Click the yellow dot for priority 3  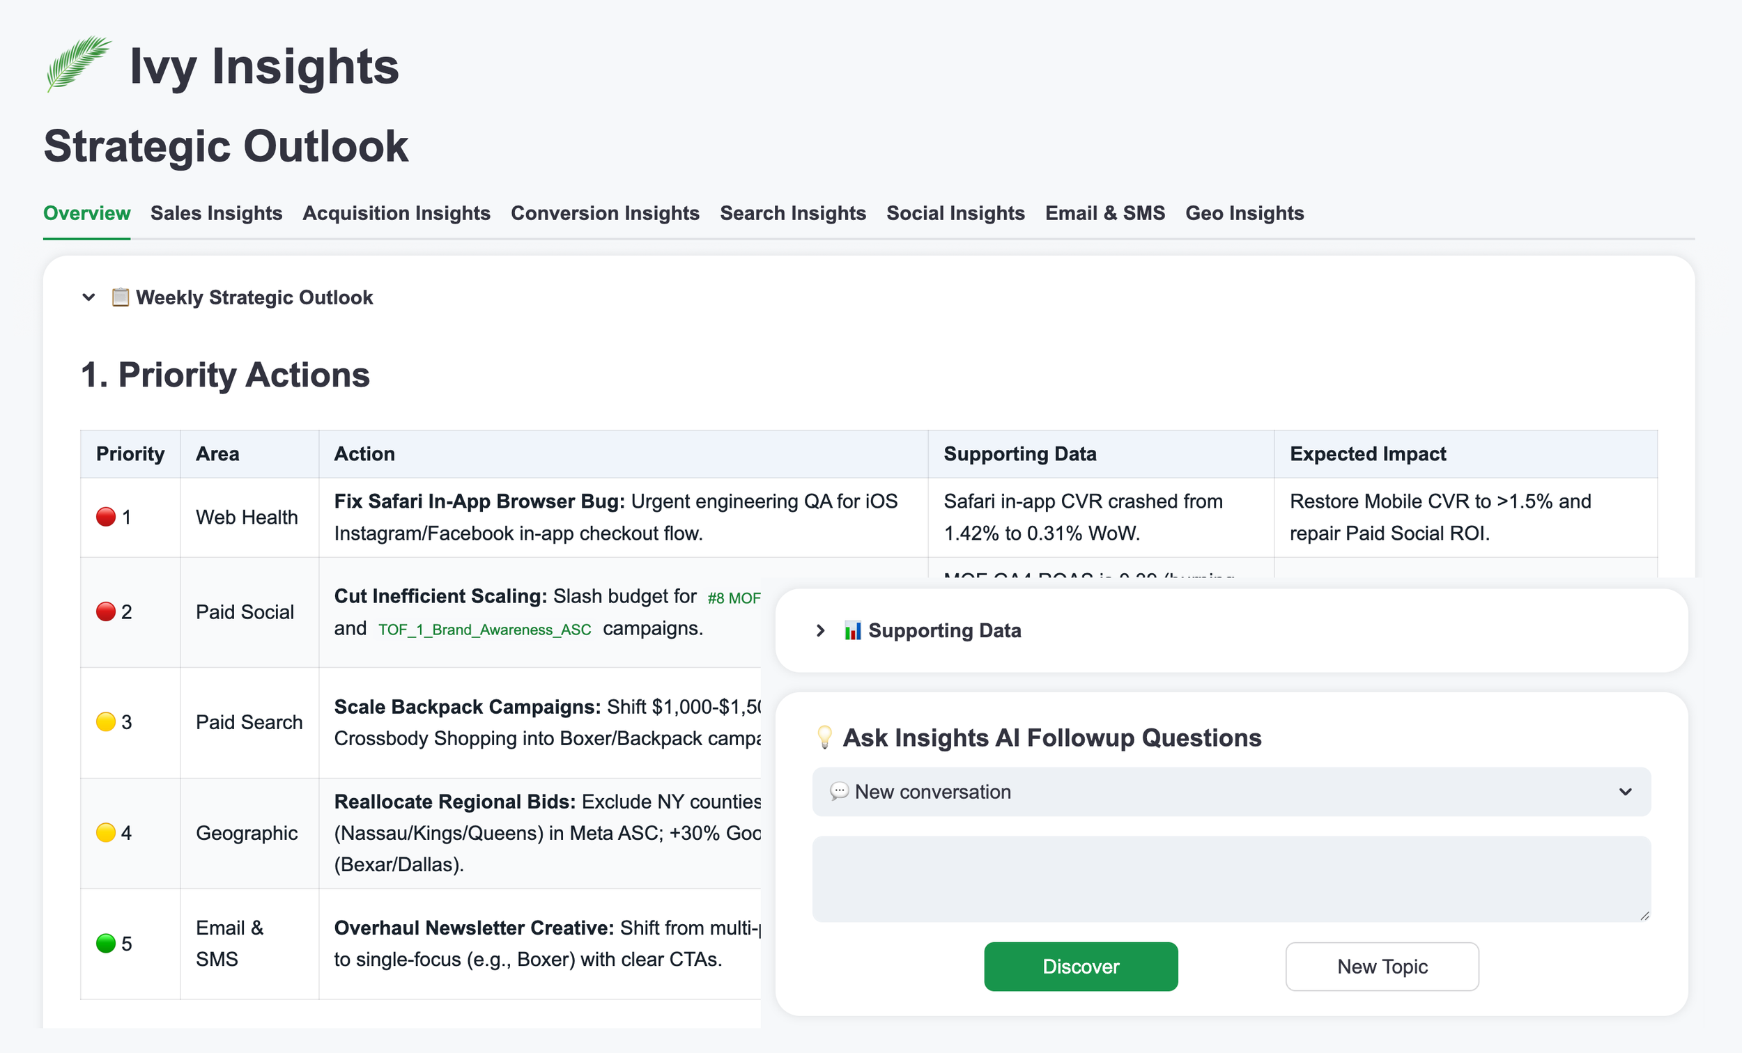pyautogui.click(x=106, y=722)
